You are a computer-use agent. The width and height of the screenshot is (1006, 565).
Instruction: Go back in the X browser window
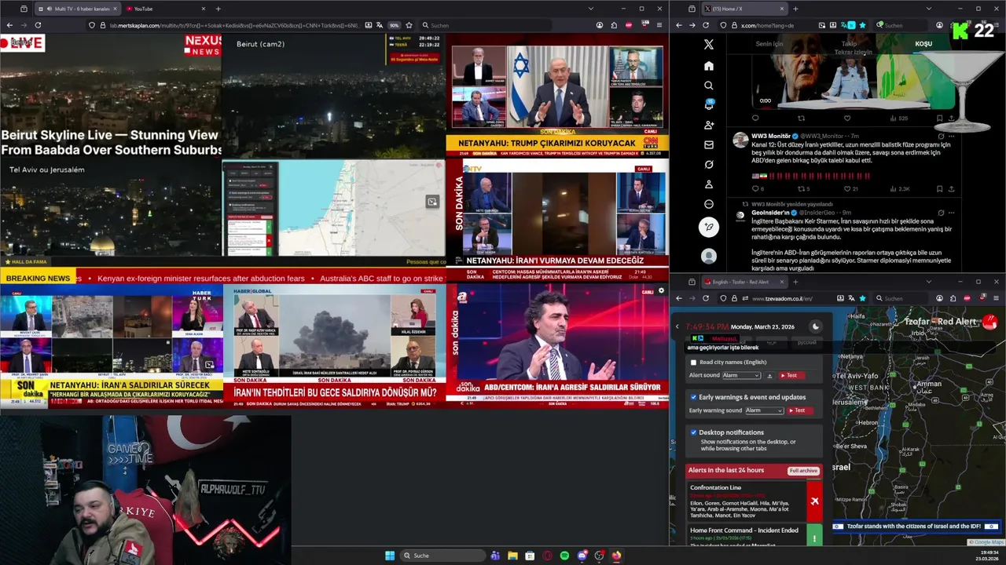coord(679,25)
